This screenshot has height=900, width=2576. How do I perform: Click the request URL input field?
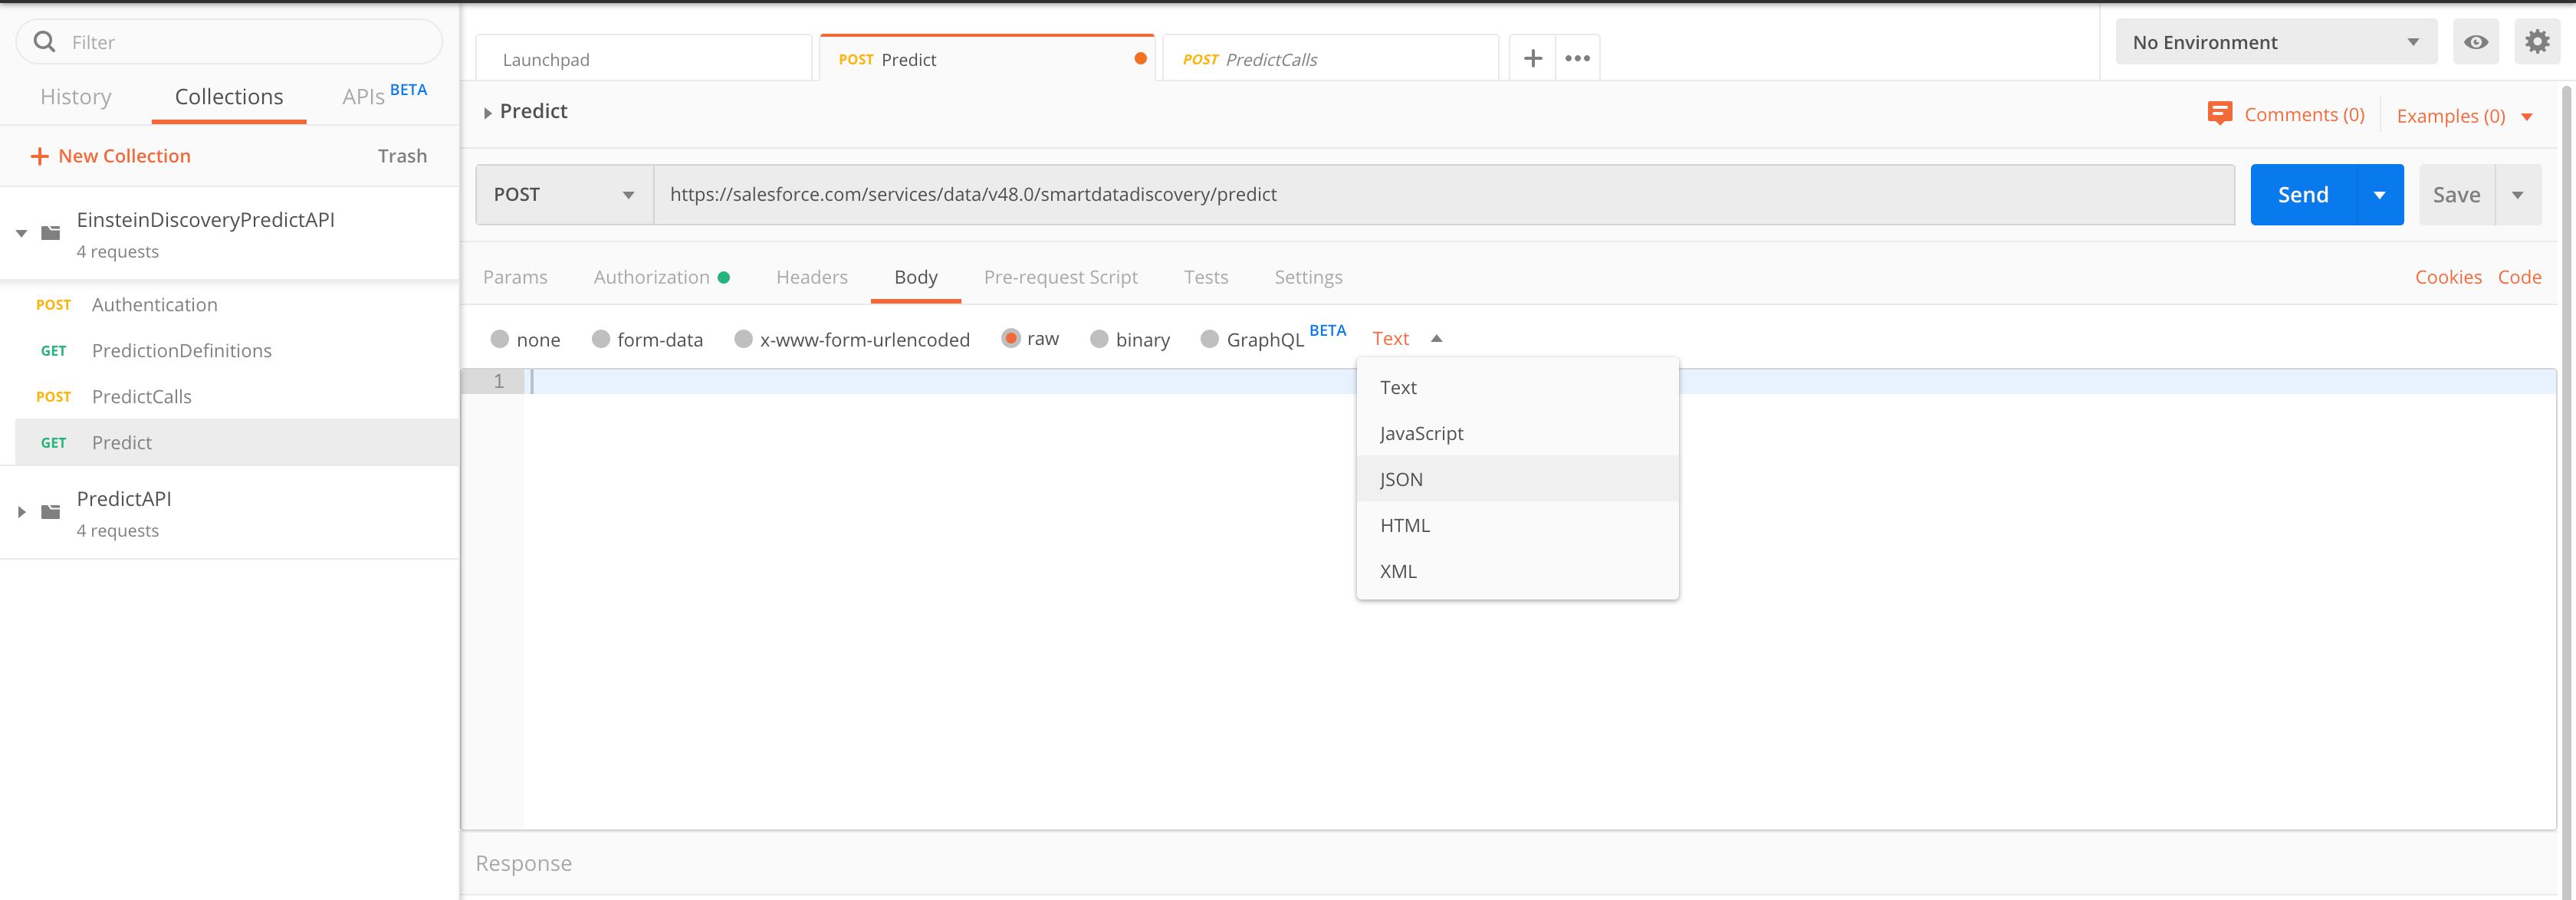click(1442, 195)
